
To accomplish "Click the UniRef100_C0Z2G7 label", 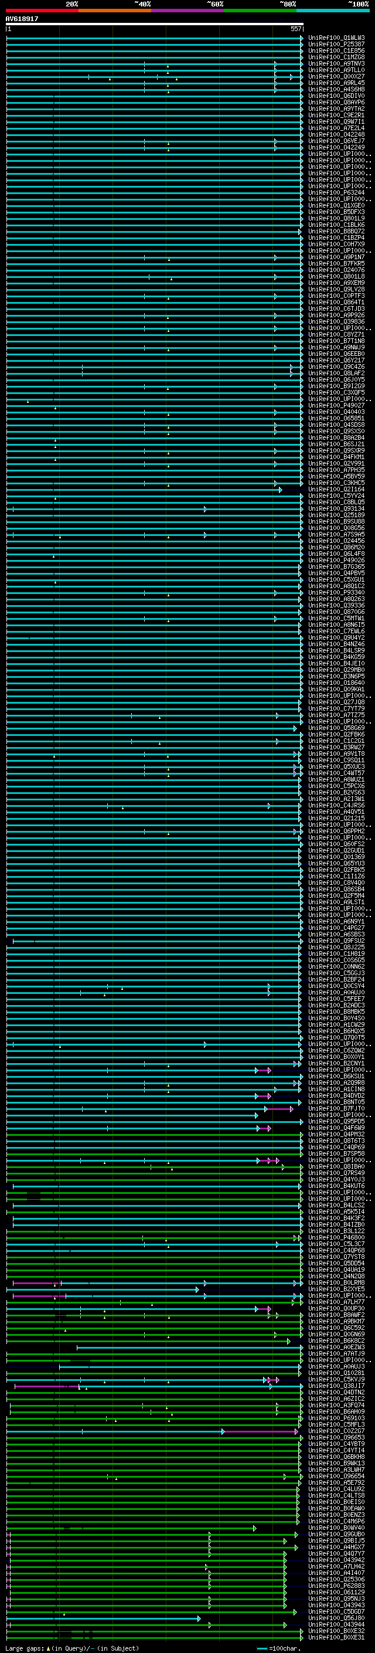I will (x=336, y=1431).
